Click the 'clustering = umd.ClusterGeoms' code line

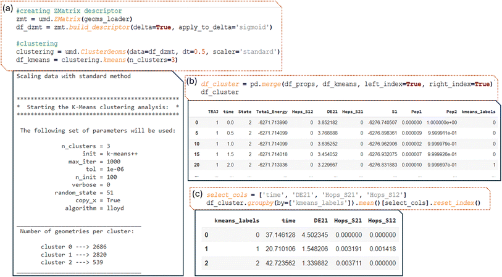[x=148, y=52]
